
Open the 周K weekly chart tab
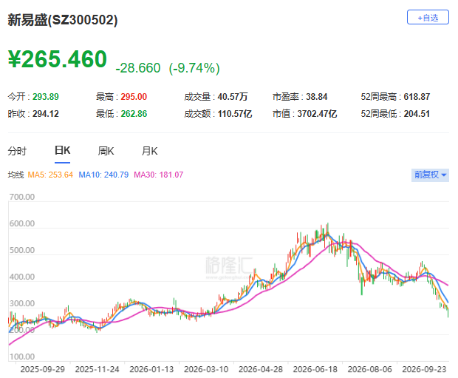(x=106, y=151)
